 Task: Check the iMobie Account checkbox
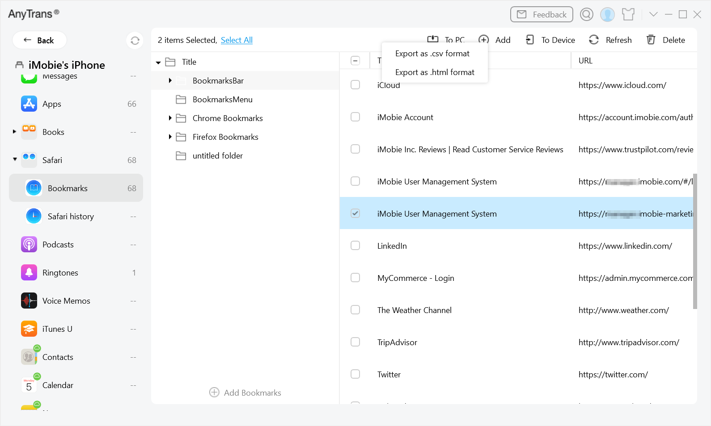pos(355,117)
